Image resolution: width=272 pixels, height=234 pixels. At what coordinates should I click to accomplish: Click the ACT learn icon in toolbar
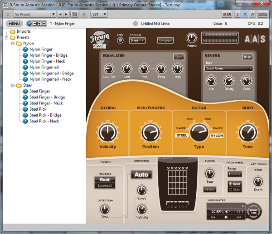pos(227,14)
